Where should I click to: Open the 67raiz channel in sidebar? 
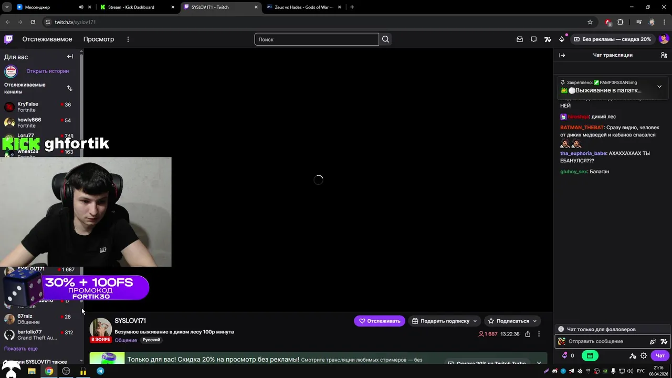coord(40,319)
